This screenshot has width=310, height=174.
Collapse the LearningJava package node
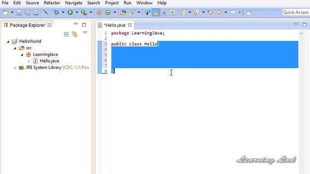coord(22,55)
